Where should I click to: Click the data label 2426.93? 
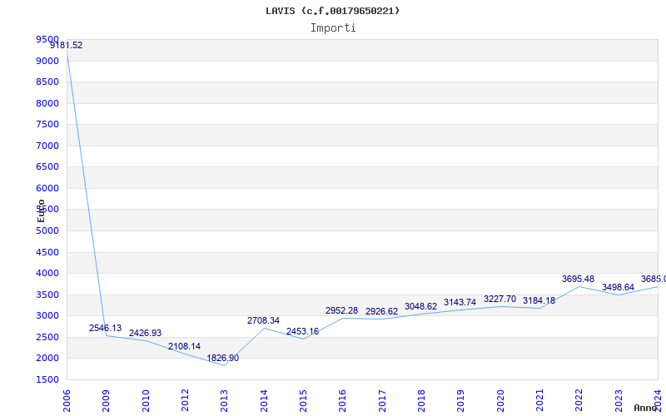point(145,334)
